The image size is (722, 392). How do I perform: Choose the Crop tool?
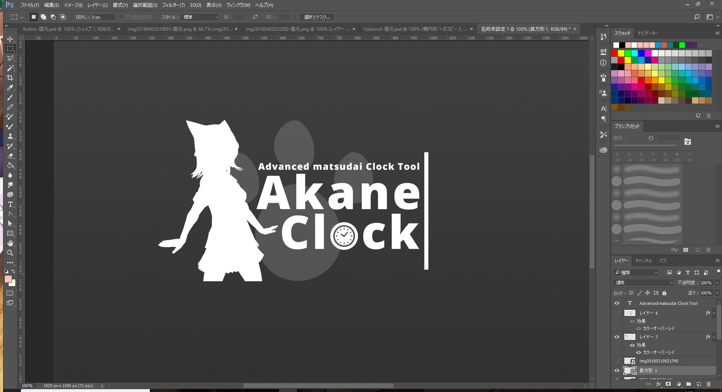point(10,78)
